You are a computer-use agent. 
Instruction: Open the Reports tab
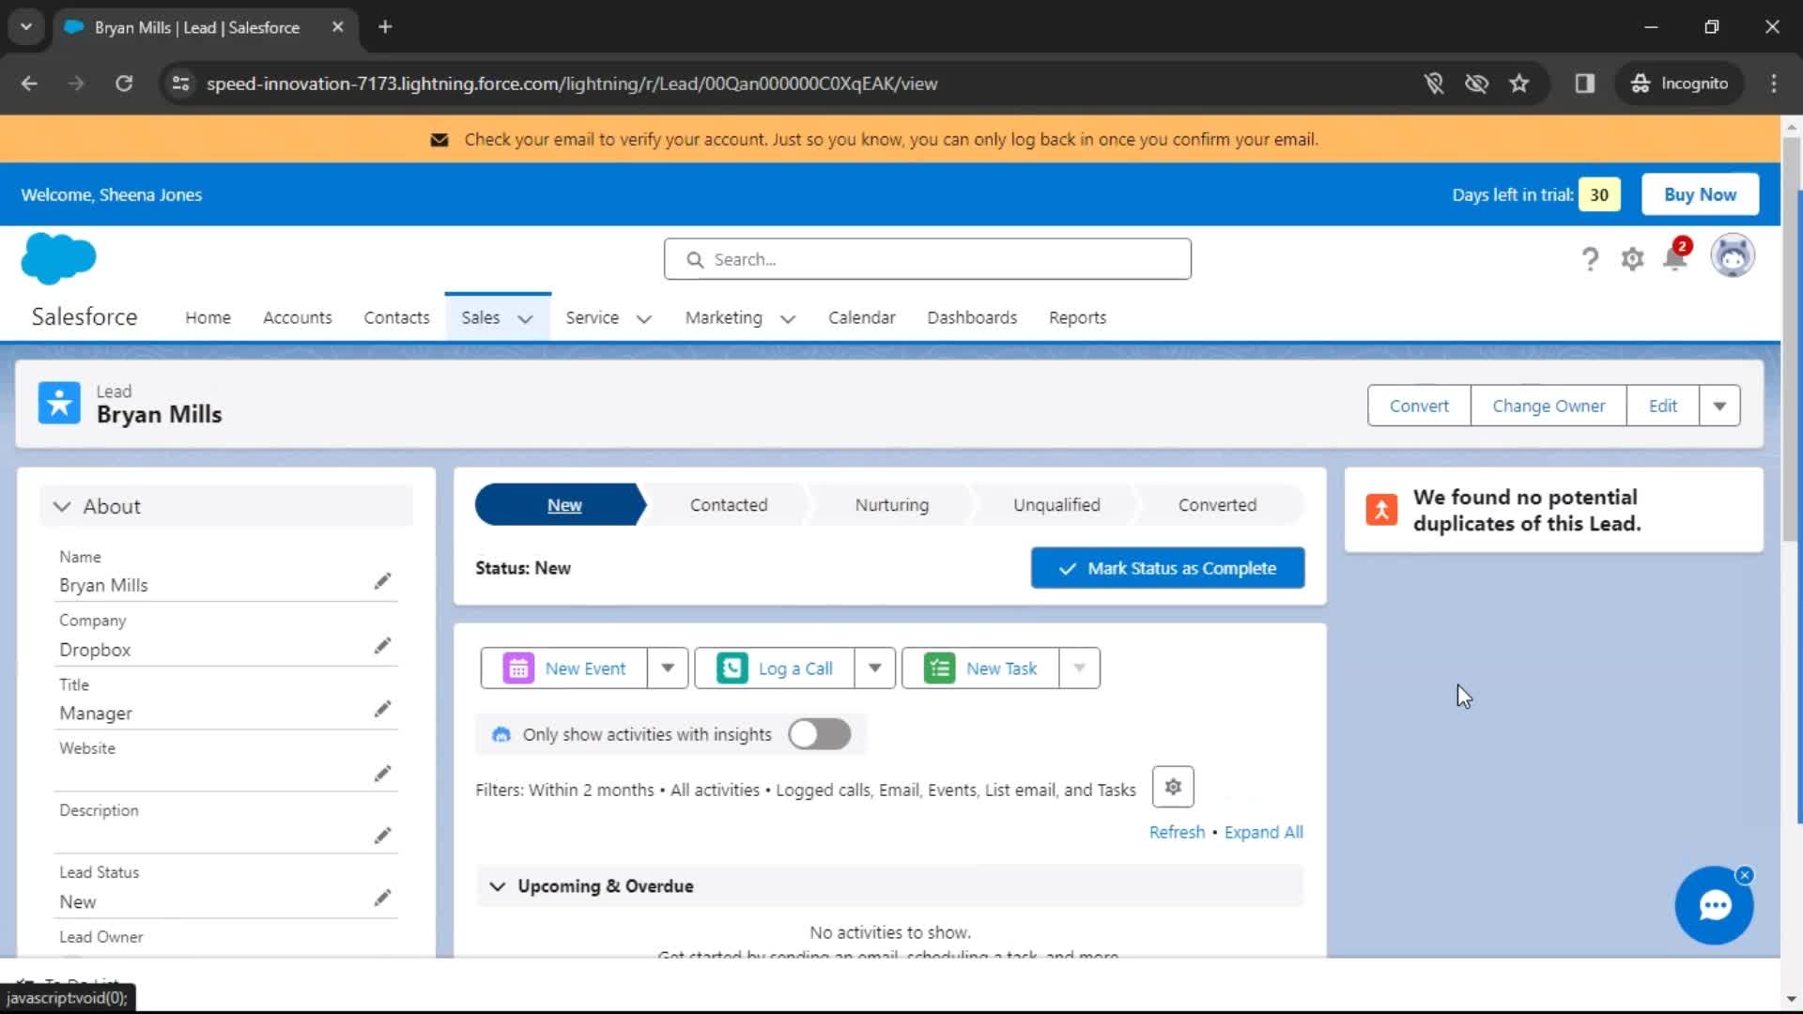(1077, 317)
